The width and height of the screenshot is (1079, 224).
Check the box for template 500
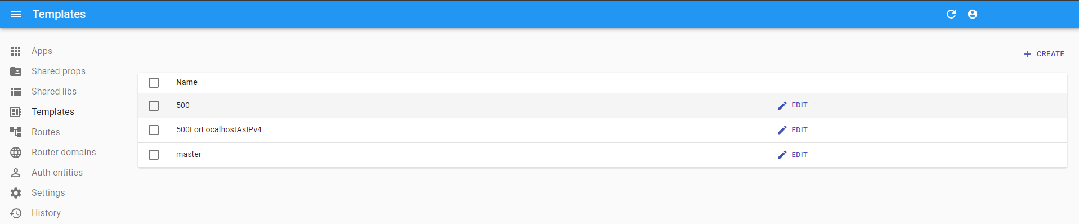154,106
